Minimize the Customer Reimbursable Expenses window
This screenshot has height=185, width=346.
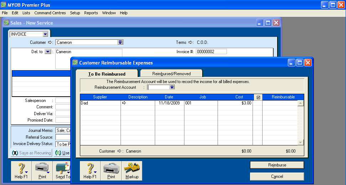291,63
